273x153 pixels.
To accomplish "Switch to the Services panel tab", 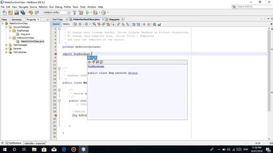I will [x=17, y=20].
